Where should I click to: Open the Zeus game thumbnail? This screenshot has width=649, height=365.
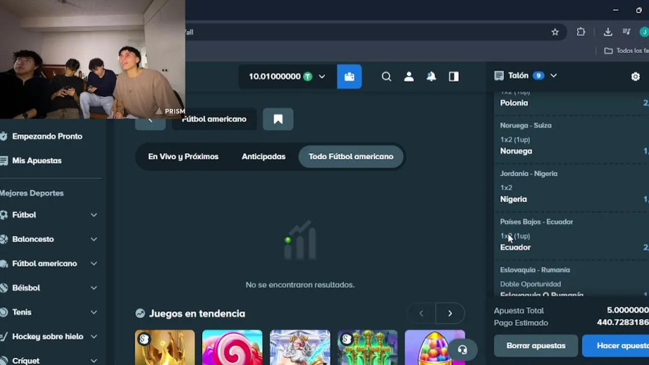(x=300, y=347)
